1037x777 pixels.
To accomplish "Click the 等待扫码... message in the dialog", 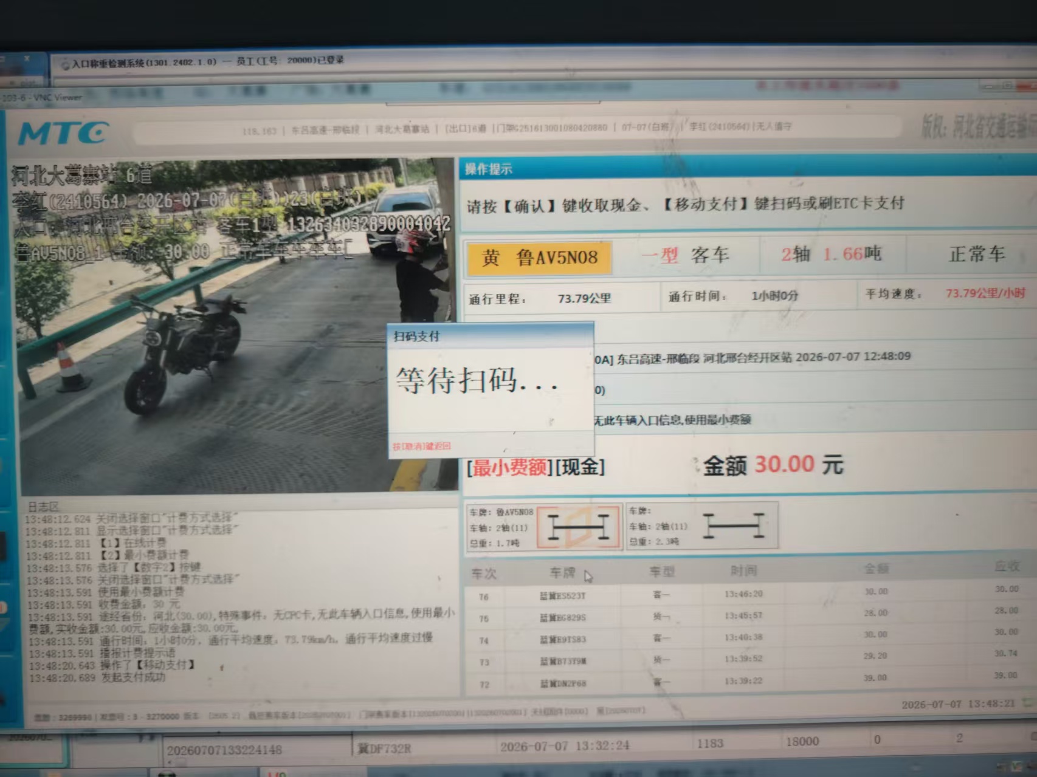I will coord(477,381).
